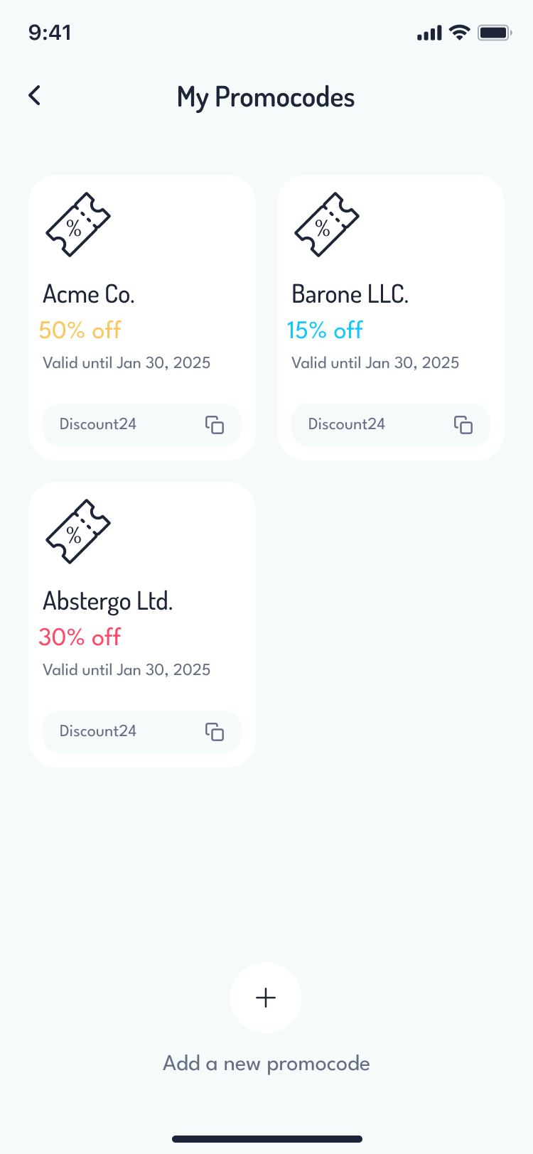Open the Barone LLC. card title
Screen dimensions: 533x1154
(350, 294)
